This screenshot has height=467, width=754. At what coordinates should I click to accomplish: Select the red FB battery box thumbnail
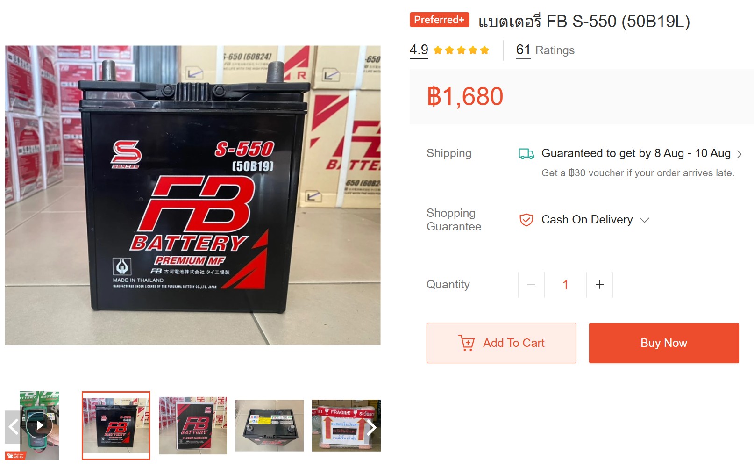click(x=193, y=425)
